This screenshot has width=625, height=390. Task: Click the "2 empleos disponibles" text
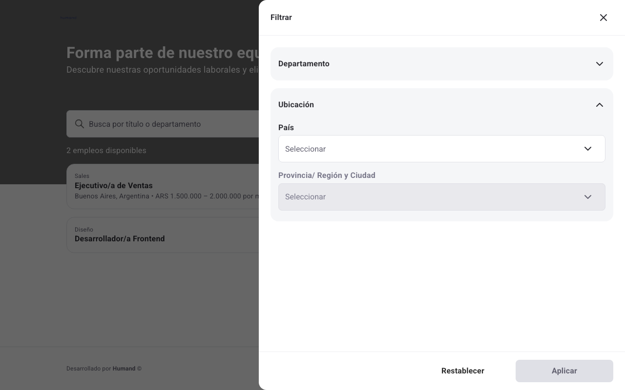pyautogui.click(x=106, y=151)
